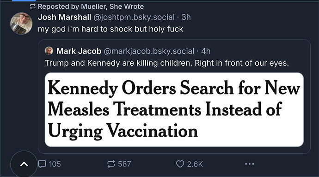
Task: Open the @joshtpm.bsky.social handle link
Action: pyautogui.click(x=134, y=17)
